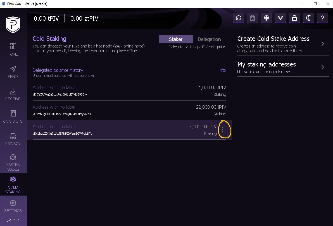The height and width of the screenshot is (226, 333).
Task: Click the Delegated balance history heading
Action: click(x=58, y=70)
